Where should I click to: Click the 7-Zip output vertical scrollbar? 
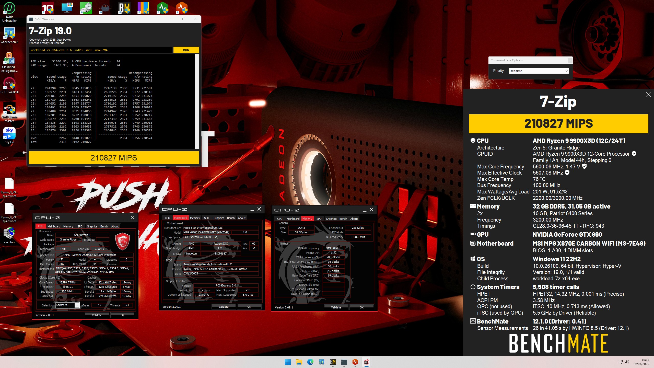pyautogui.click(x=197, y=101)
